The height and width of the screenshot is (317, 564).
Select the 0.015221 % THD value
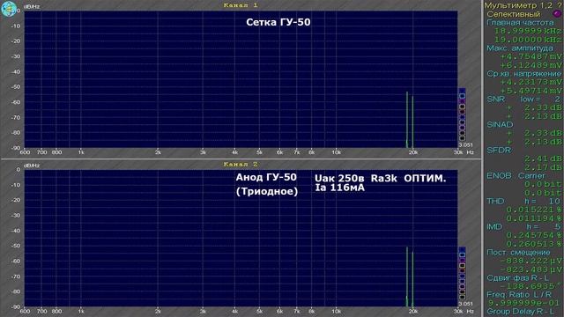(534, 210)
